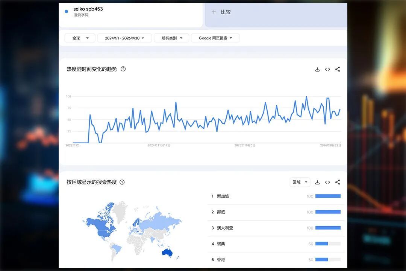406x271 pixels.
Task: Click the 50 value beside 香港
Action: point(311,260)
